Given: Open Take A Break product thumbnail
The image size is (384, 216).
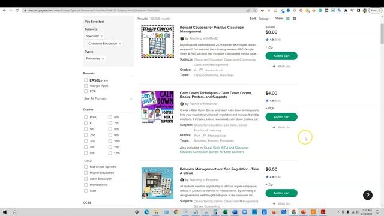Looking at the screenshot, I should [157, 183].
